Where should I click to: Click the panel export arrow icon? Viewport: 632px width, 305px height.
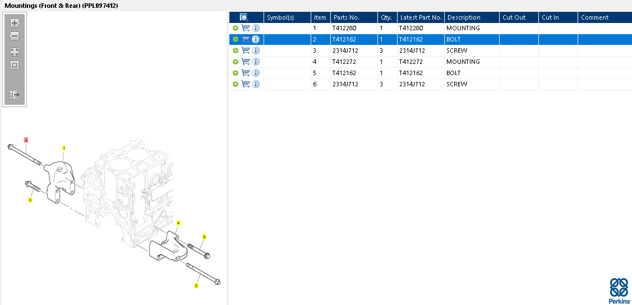coord(15,95)
